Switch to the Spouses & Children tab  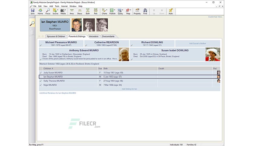click(x=56, y=36)
